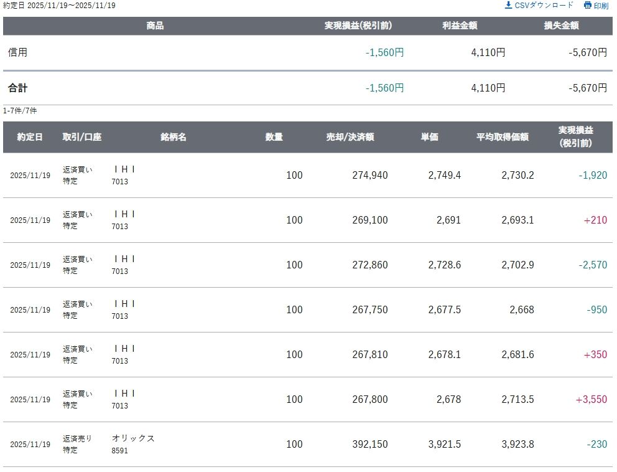Image resolution: width=617 pixels, height=472 pixels.
Task: Click the printer icon
Action: click(588, 6)
